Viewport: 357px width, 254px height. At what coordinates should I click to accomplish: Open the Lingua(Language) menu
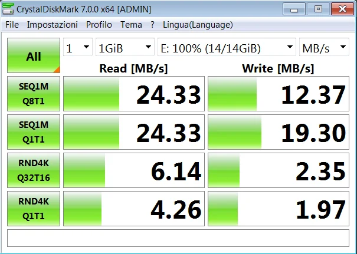(198, 25)
